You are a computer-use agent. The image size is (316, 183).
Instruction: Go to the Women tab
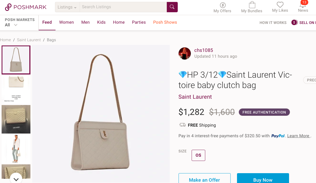(66, 22)
